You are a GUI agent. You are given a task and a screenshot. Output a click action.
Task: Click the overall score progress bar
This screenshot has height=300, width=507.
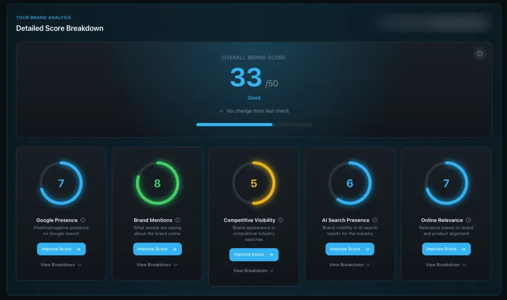point(254,125)
